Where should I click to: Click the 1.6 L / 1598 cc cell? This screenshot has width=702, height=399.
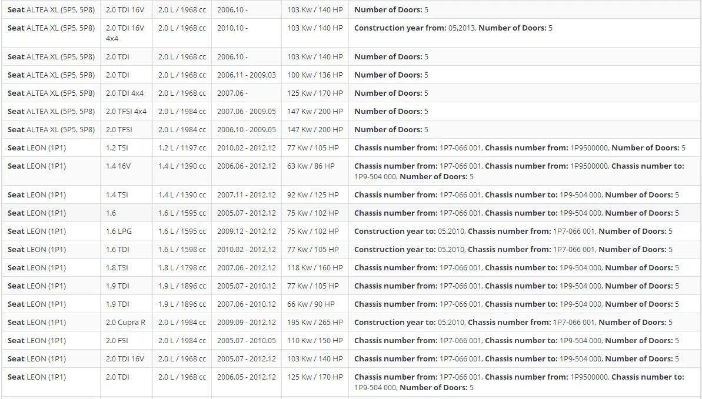(x=182, y=250)
